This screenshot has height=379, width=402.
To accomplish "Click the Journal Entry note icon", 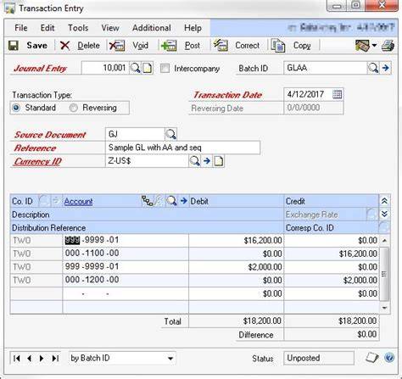I will pos(148,68).
